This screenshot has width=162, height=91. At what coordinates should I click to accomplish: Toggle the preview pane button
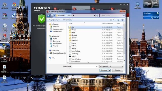[x=118, y=20]
